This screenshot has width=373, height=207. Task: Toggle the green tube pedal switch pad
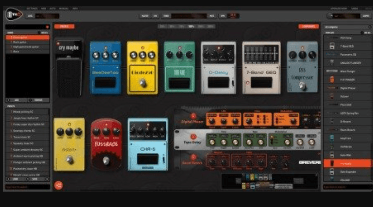click(x=179, y=83)
